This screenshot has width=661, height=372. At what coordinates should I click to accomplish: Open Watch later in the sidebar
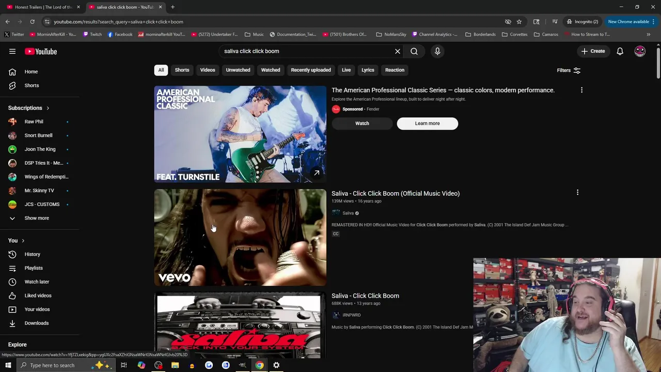click(37, 282)
